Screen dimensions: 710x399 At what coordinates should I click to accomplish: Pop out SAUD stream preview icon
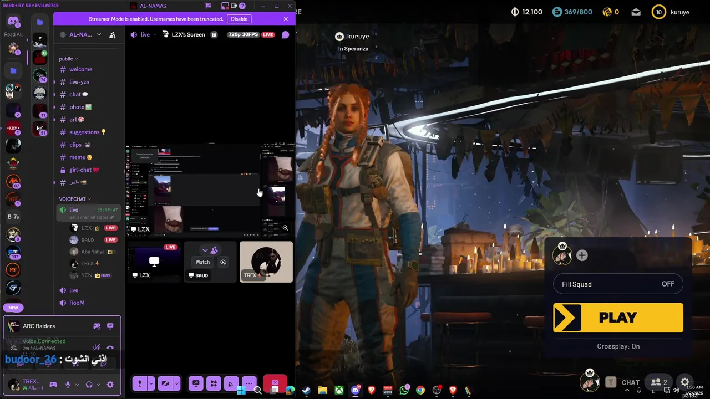click(223, 262)
